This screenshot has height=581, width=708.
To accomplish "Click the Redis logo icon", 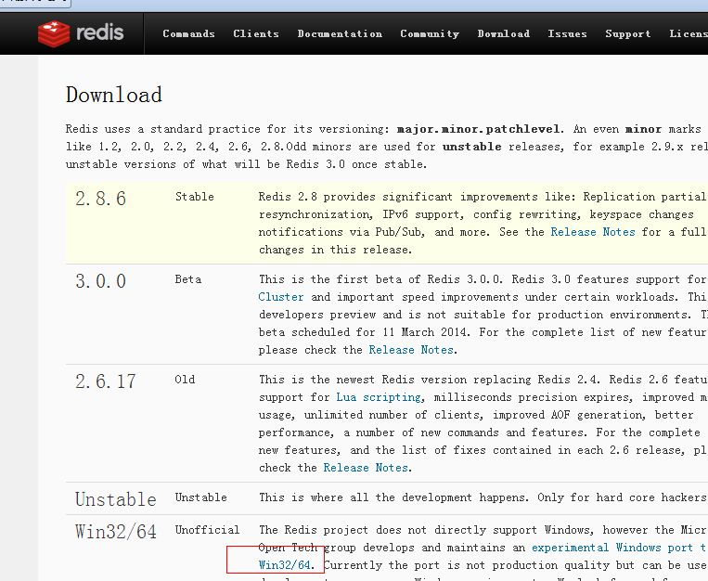I will [54, 33].
